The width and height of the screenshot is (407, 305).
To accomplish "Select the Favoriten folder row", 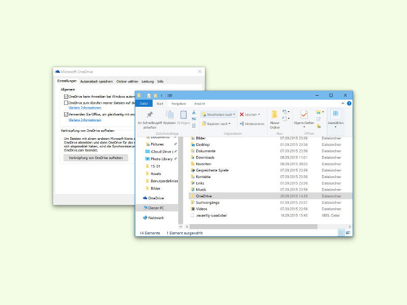I will point(271,164).
